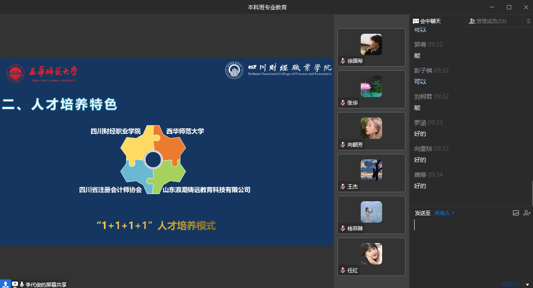Click 彭子棋's 可以 chat message
Image resolution: width=533 pixels, height=288 pixels.
(420, 82)
